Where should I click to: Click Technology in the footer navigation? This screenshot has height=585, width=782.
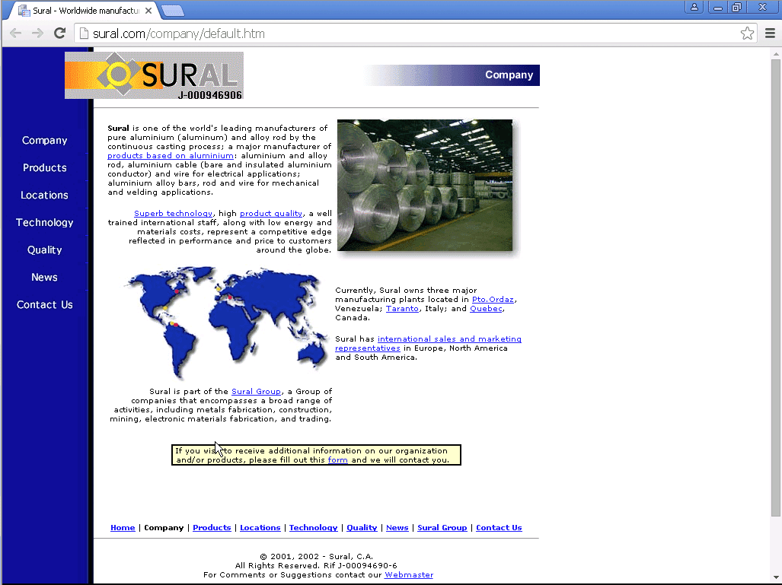[313, 528]
